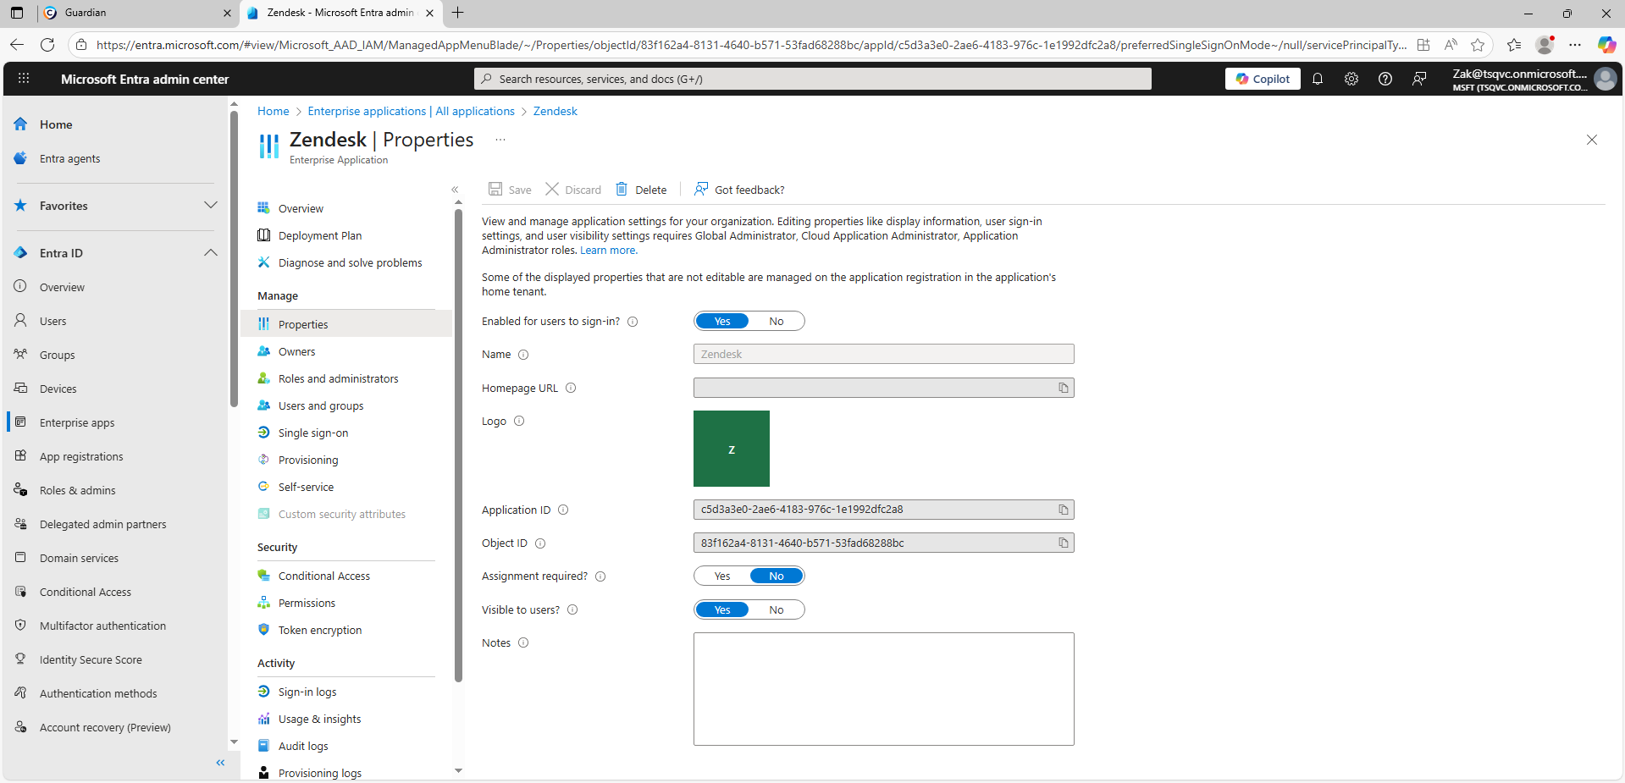
Task: Open the waffle app launcher menu
Action: pos(24,79)
